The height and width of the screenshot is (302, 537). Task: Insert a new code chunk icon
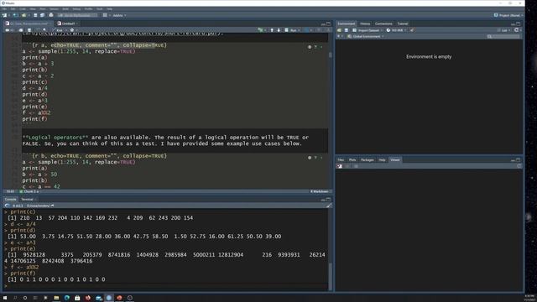point(261,30)
